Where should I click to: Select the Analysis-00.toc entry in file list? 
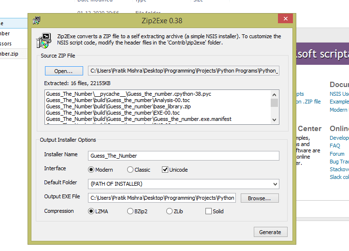click(118, 100)
